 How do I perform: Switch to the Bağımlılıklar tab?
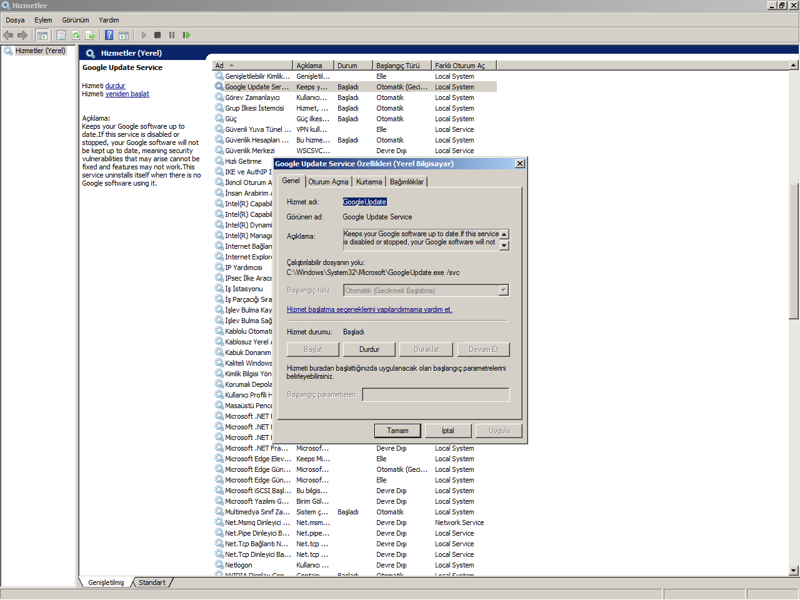coord(407,182)
